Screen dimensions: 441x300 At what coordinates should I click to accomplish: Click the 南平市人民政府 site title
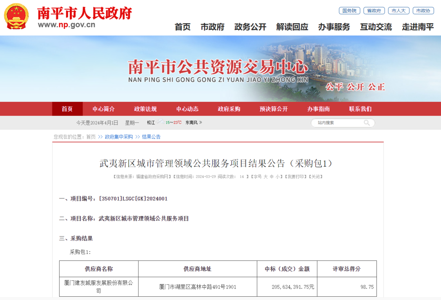pos(85,13)
